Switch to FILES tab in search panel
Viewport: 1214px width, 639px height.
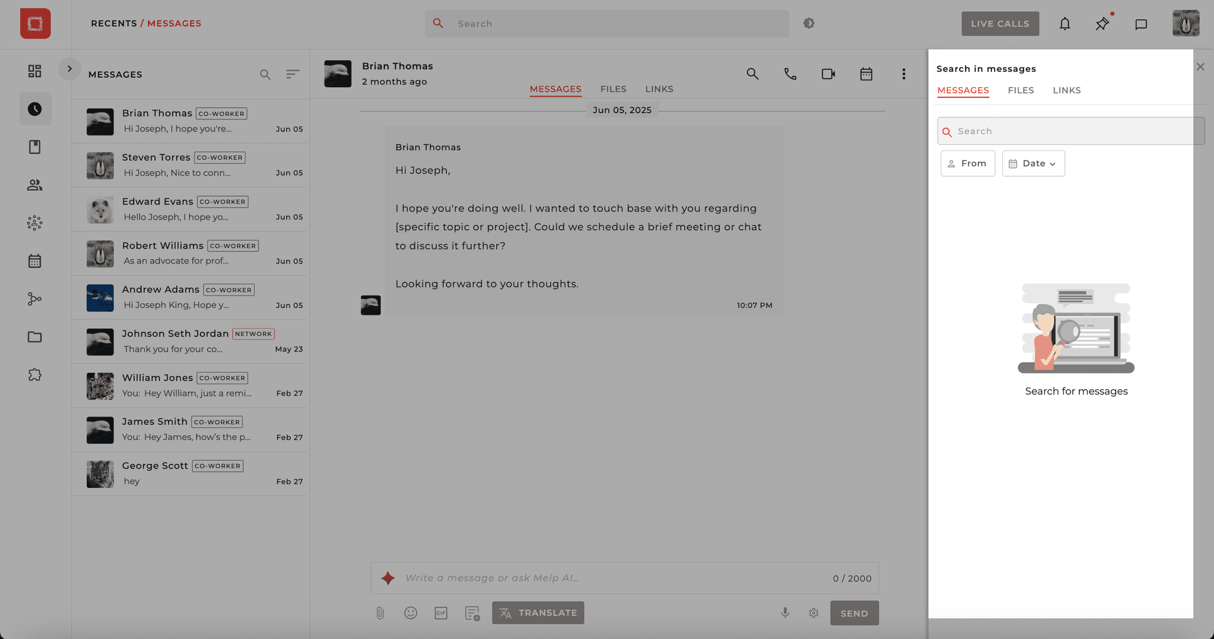(1021, 90)
